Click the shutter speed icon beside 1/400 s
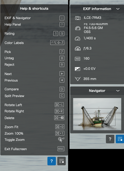This screenshot has width=124, height=171. tap(77, 38)
